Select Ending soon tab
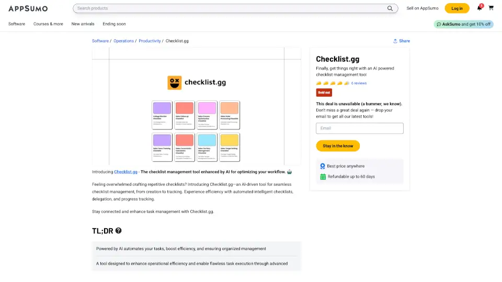Viewport: 502px width, 282px height. (x=114, y=24)
